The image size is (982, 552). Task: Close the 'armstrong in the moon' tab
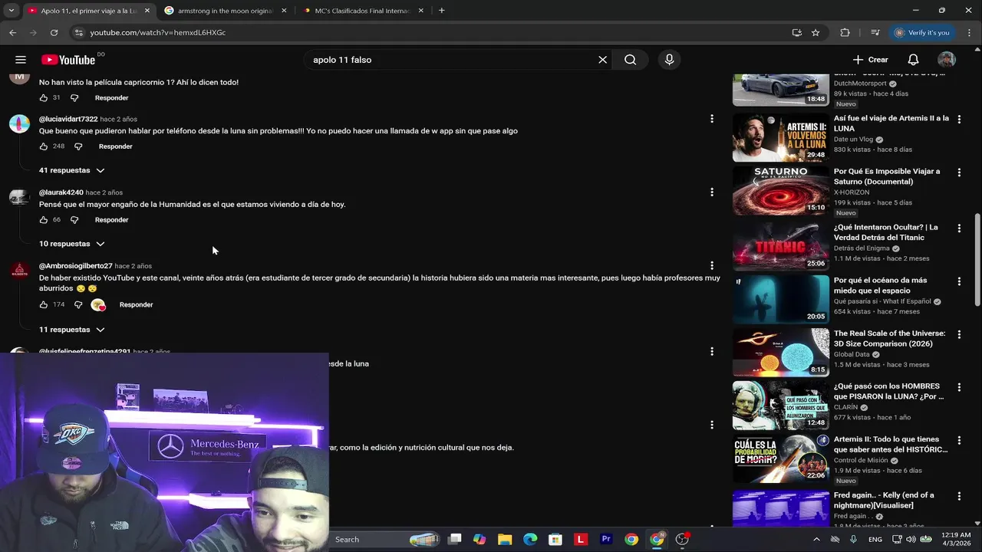click(284, 11)
